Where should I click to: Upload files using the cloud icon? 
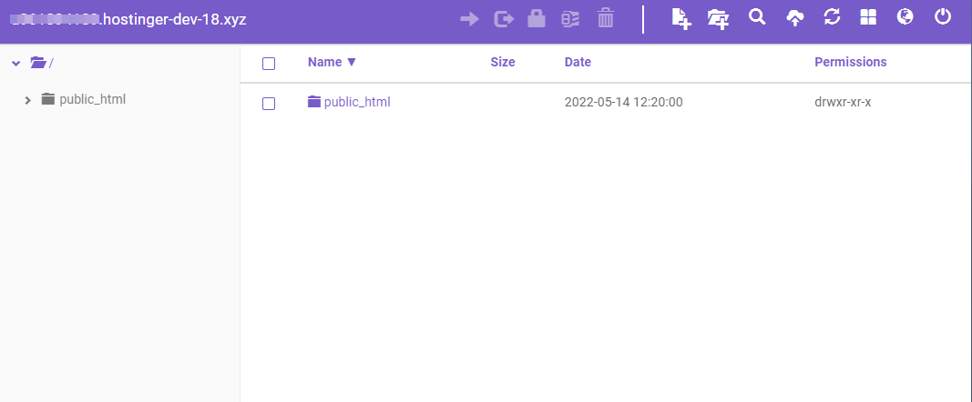point(794,18)
